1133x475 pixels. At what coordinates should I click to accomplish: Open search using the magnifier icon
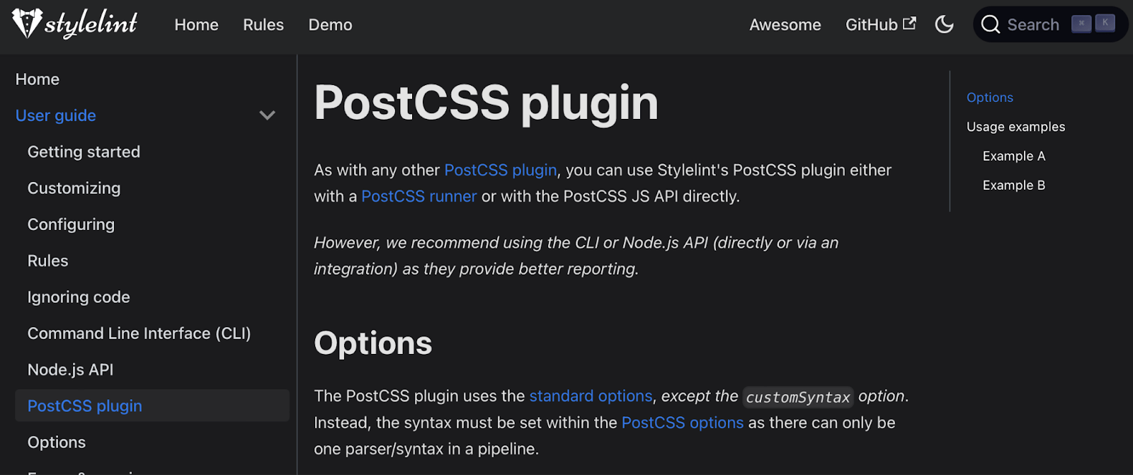pos(990,24)
